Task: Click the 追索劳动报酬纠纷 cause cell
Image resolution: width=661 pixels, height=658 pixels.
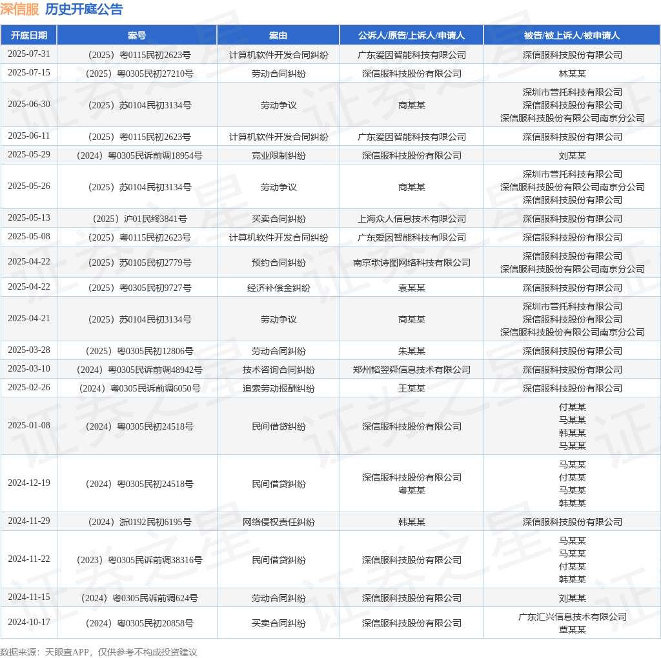Action: click(x=278, y=388)
